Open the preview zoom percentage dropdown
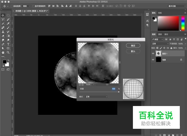Image resolution: width=187 pixels, height=136 pixels. [x=94, y=84]
